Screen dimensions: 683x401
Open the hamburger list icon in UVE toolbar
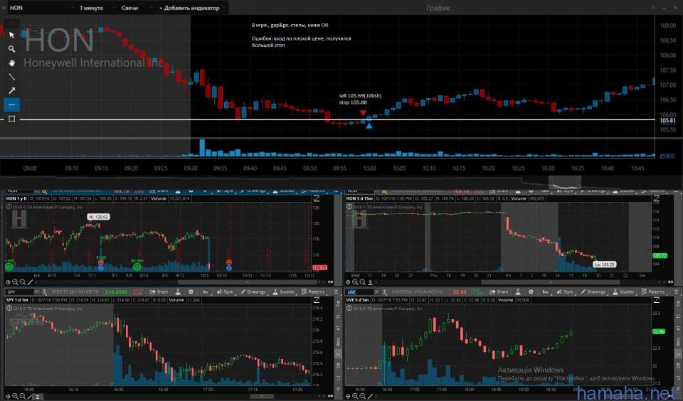676,292
